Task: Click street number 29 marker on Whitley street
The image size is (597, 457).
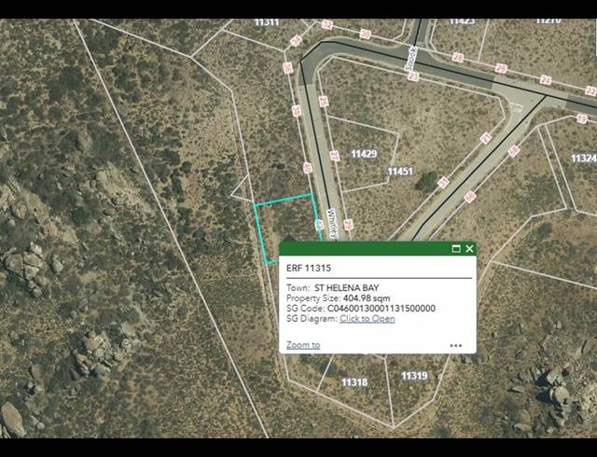Action: (x=348, y=225)
